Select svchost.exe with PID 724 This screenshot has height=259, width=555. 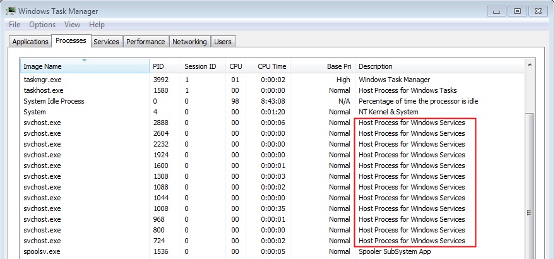272,241
